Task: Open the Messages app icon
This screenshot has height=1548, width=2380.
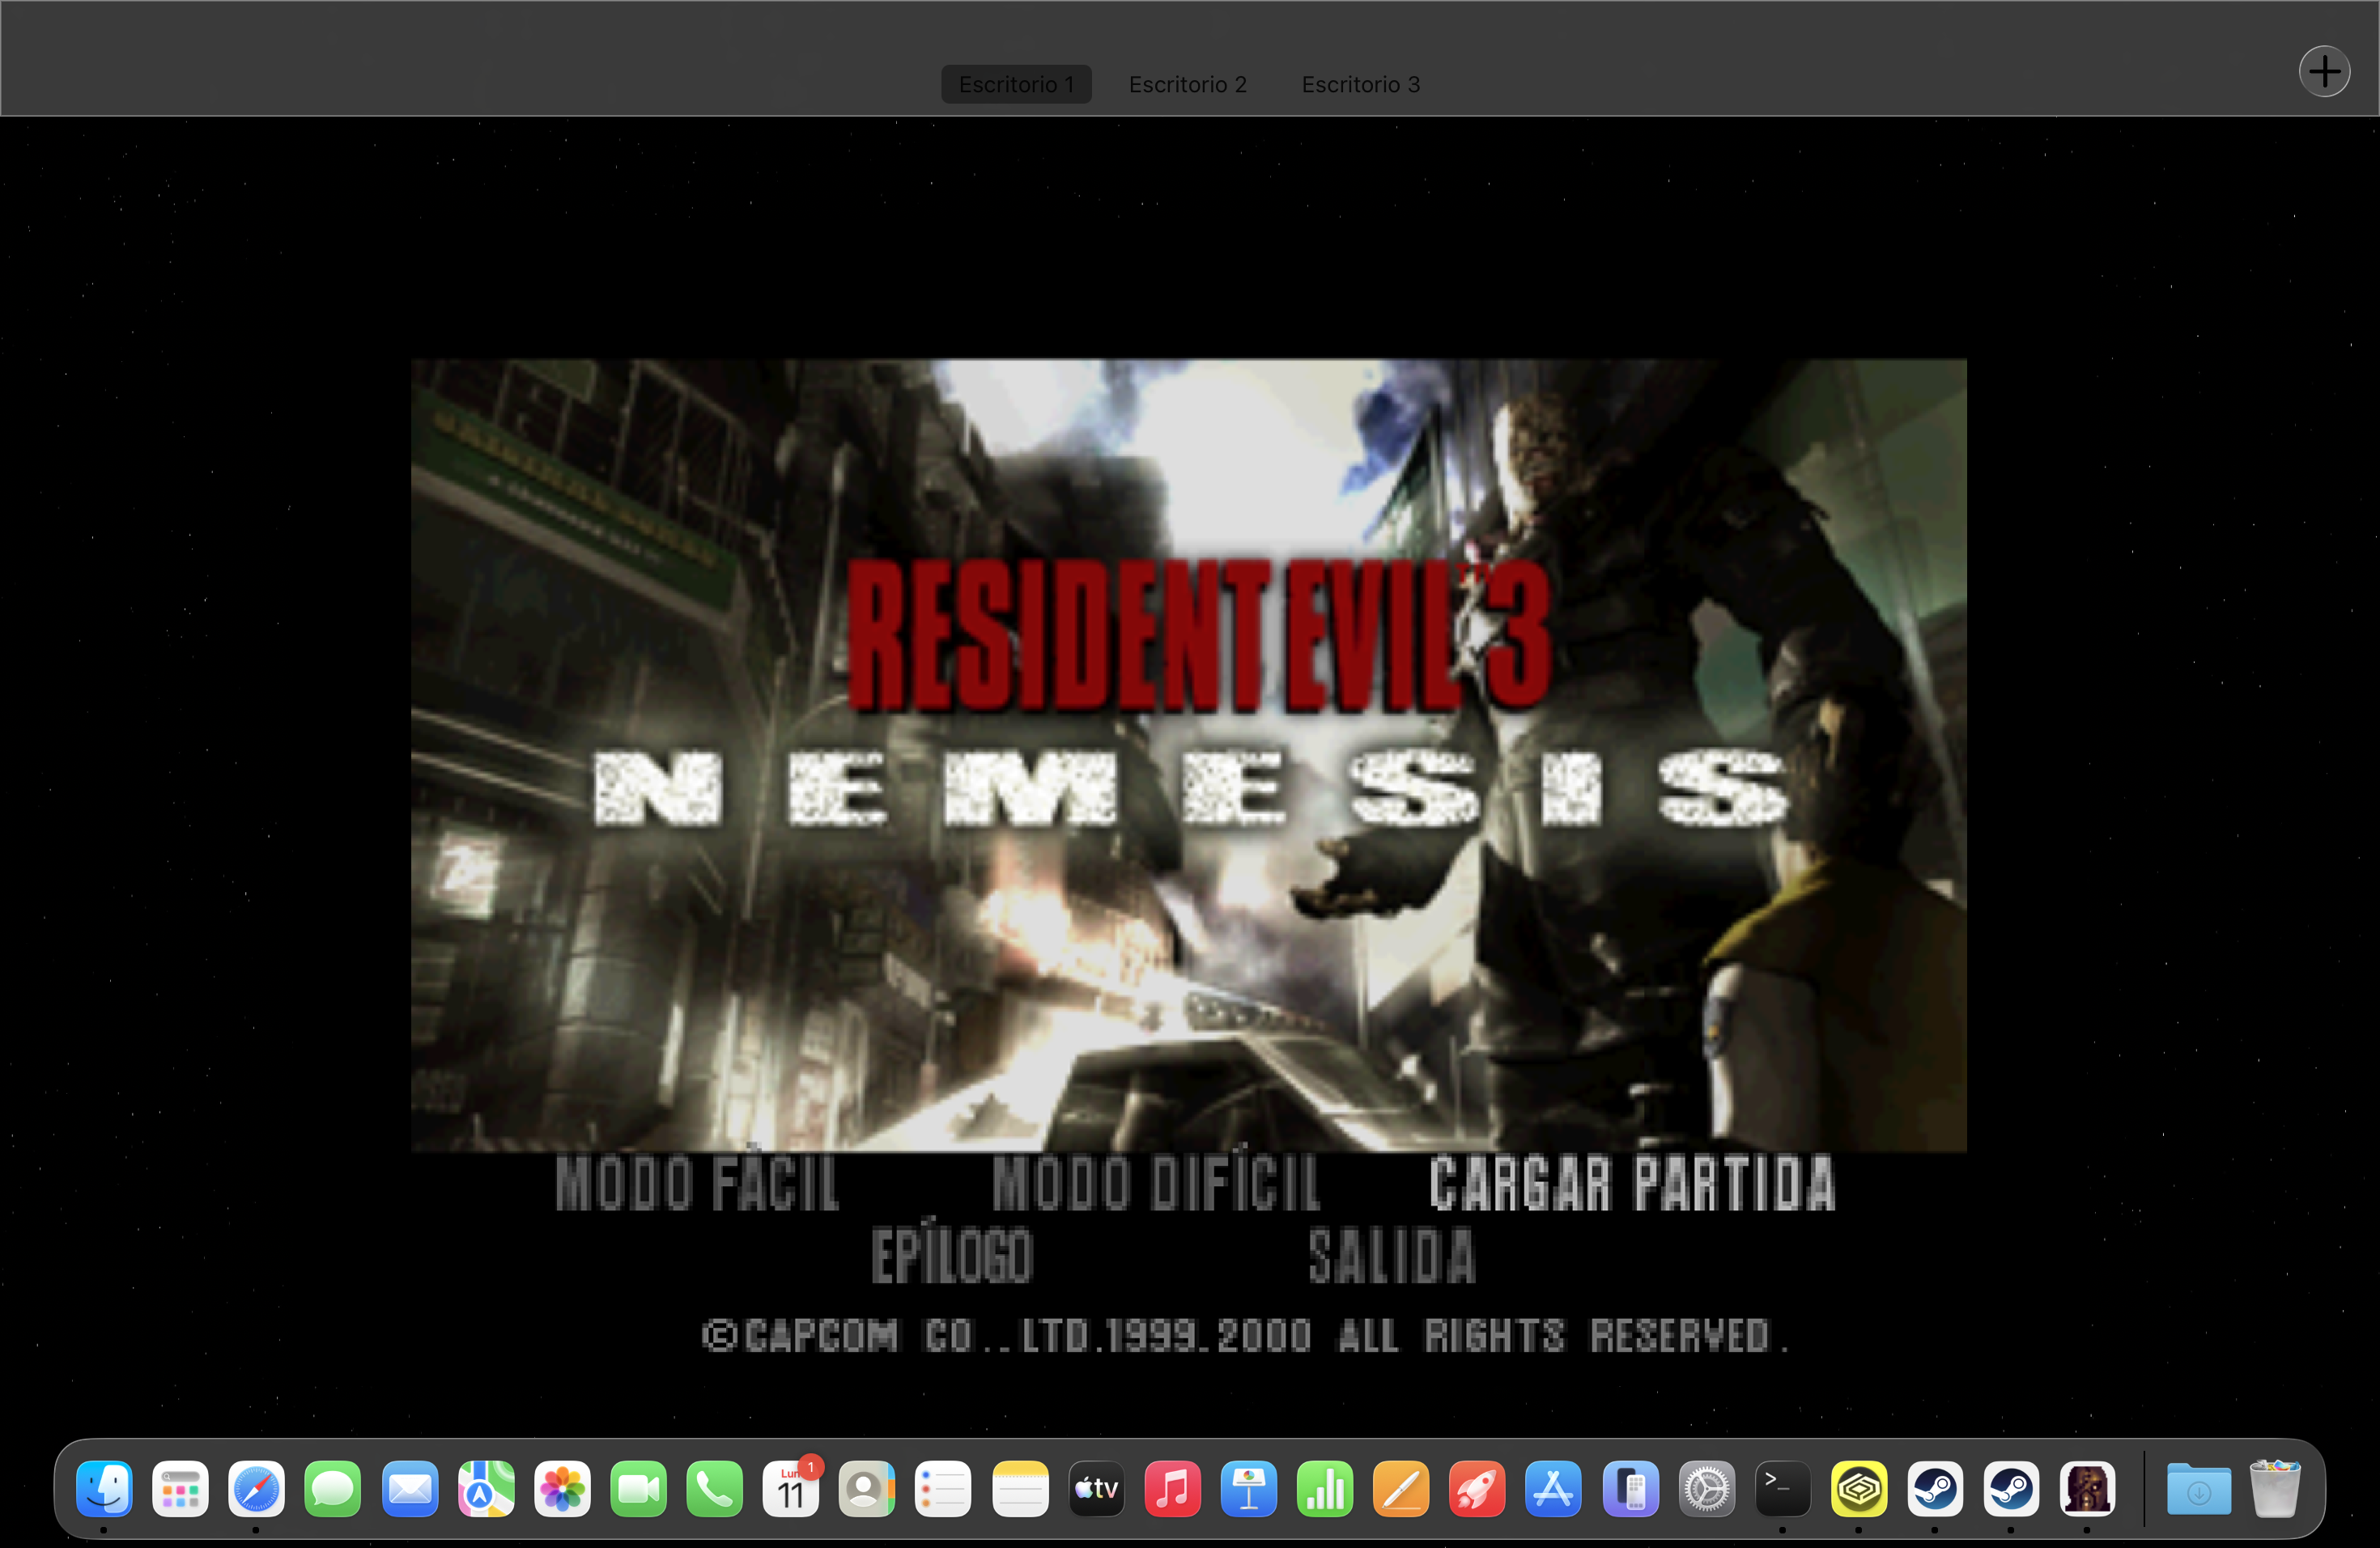Action: (333, 1489)
